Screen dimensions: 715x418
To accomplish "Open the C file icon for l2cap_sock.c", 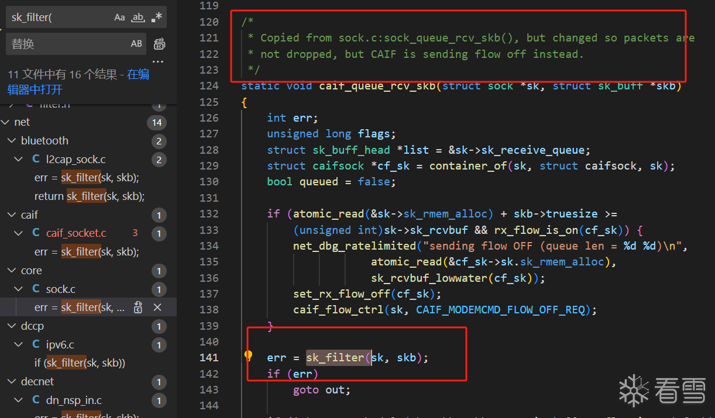I will [36, 160].
